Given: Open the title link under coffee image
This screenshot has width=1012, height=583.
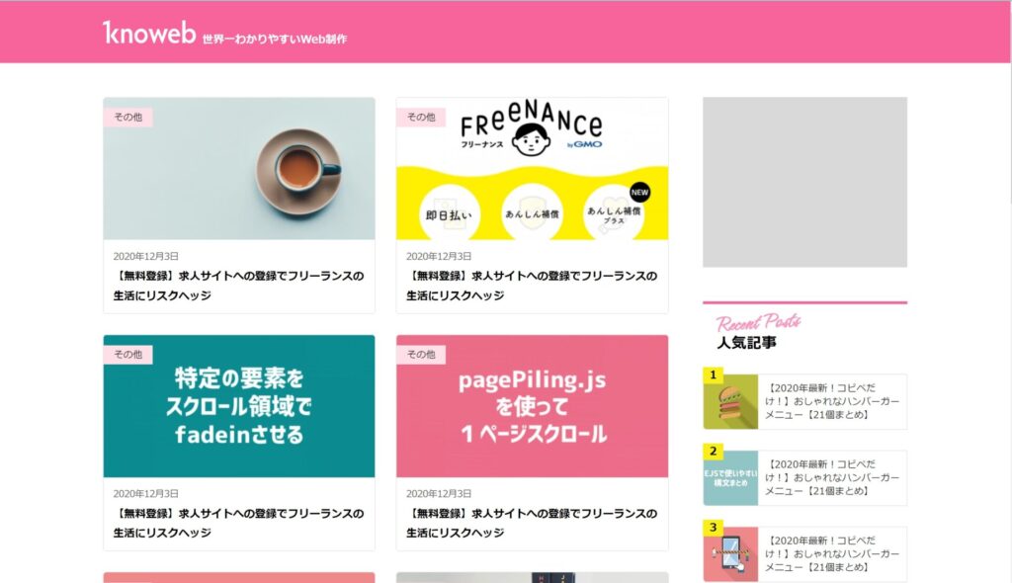Looking at the screenshot, I should [x=239, y=286].
